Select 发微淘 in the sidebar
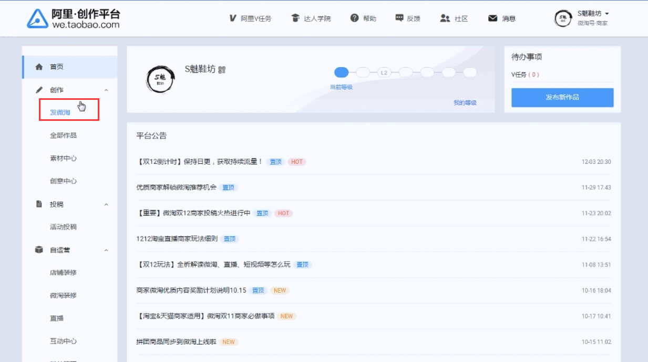 pyautogui.click(x=60, y=112)
